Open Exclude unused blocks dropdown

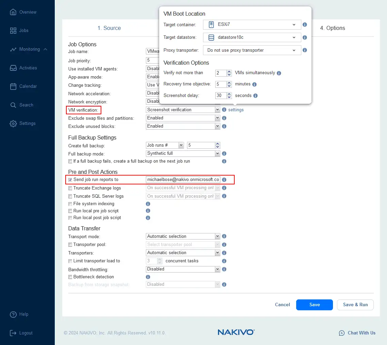pos(183,126)
